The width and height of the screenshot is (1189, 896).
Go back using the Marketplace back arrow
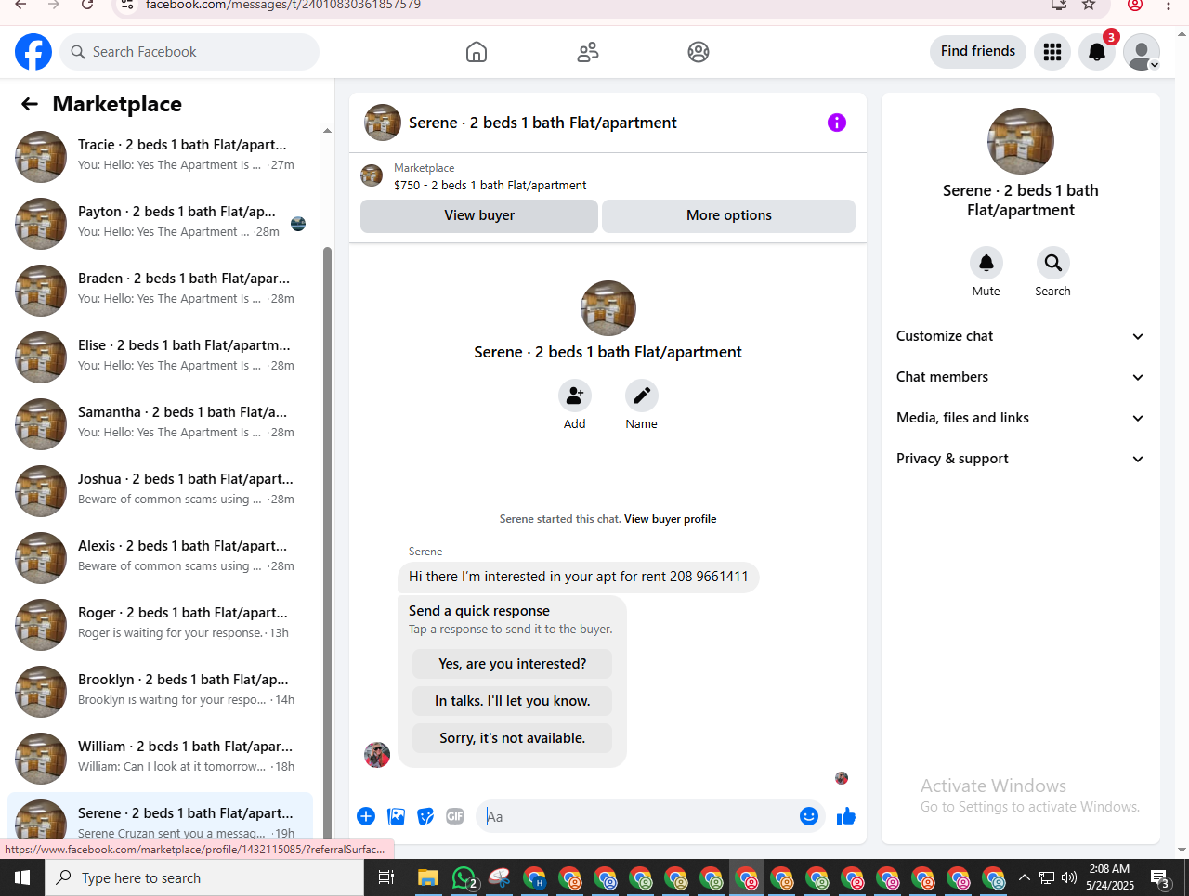[30, 104]
